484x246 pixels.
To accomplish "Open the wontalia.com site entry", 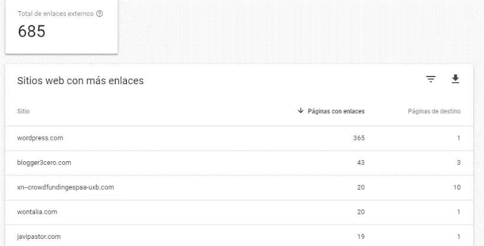I will (39, 212).
